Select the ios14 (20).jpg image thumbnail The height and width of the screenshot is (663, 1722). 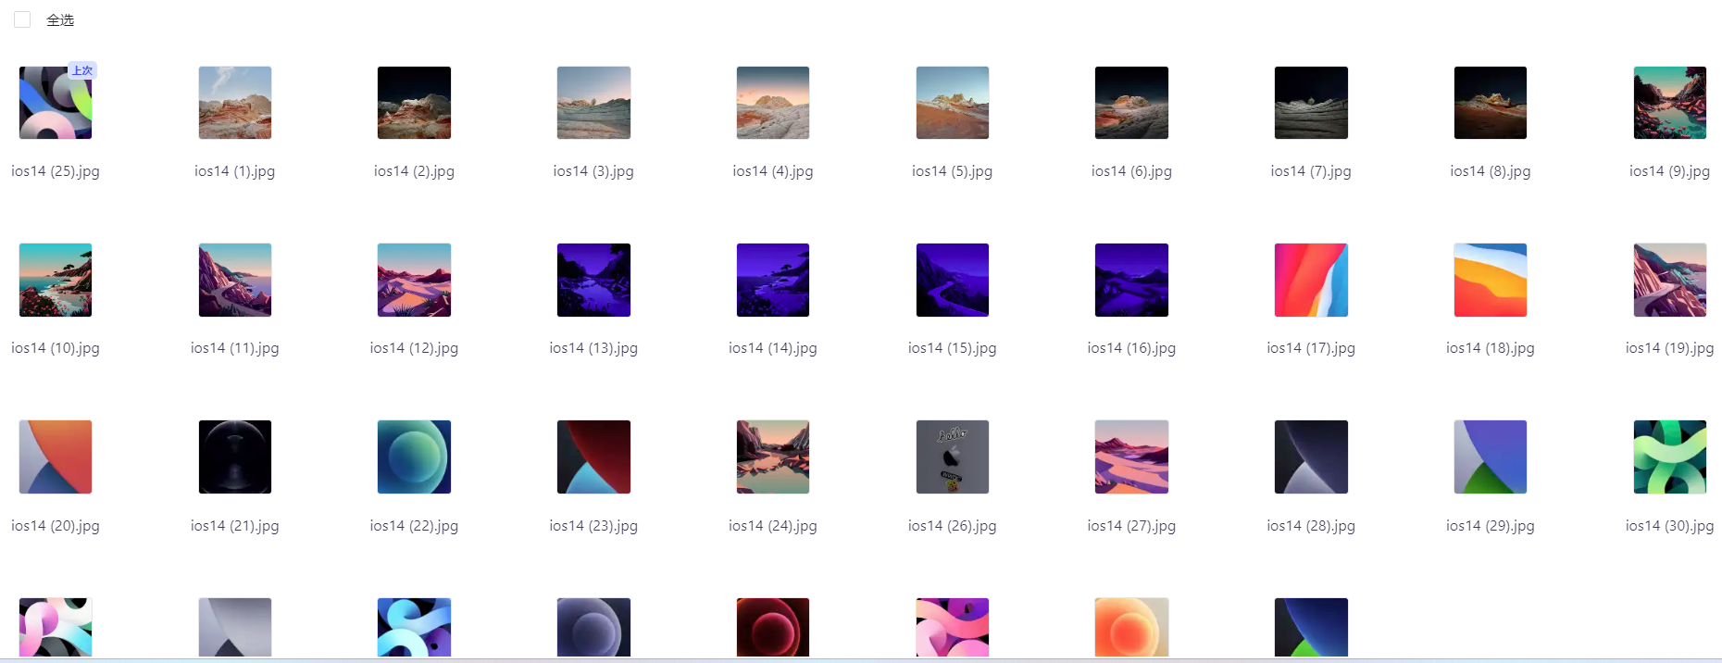click(56, 457)
